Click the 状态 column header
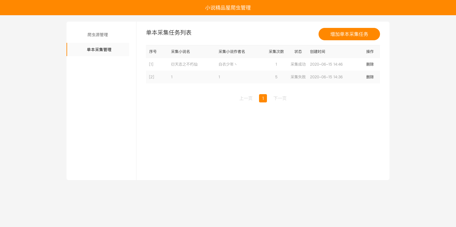Image resolution: width=456 pixels, height=227 pixels. pos(298,51)
